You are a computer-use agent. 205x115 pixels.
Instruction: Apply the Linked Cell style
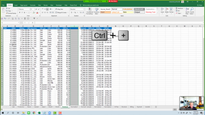tap(117, 12)
